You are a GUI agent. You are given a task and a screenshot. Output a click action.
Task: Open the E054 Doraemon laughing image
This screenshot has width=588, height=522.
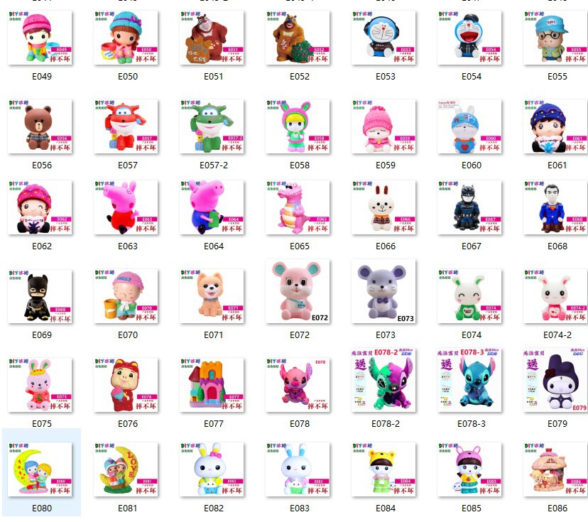tap(469, 38)
